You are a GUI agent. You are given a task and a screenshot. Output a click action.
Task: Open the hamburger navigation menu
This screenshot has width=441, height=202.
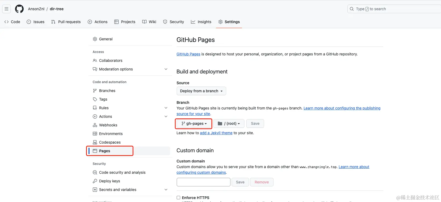point(6,9)
